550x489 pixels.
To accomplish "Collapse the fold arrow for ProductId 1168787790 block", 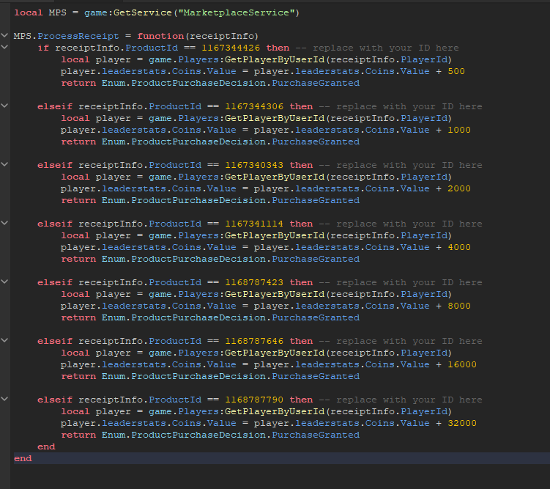I will pos(4,398).
